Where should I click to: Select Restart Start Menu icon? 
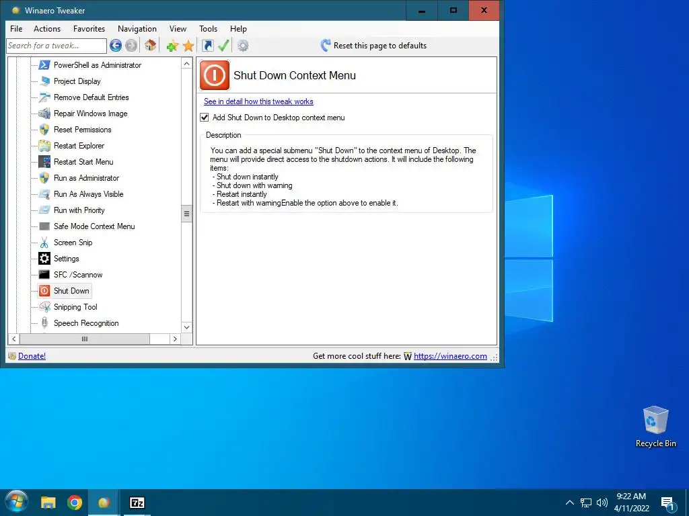[x=44, y=162]
